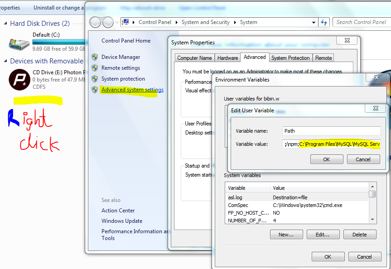Click OK in Environment Variables dialog
The height and width of the screenshot is (269, 391).
[328, 257]
